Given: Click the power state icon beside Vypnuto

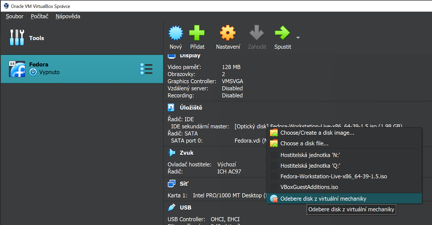Looking at the screenshot, I should (33, 72).
